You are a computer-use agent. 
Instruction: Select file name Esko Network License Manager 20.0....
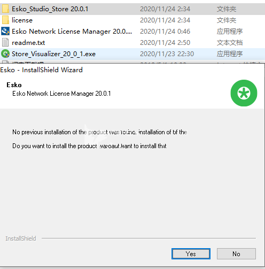(x=72, y=32)
